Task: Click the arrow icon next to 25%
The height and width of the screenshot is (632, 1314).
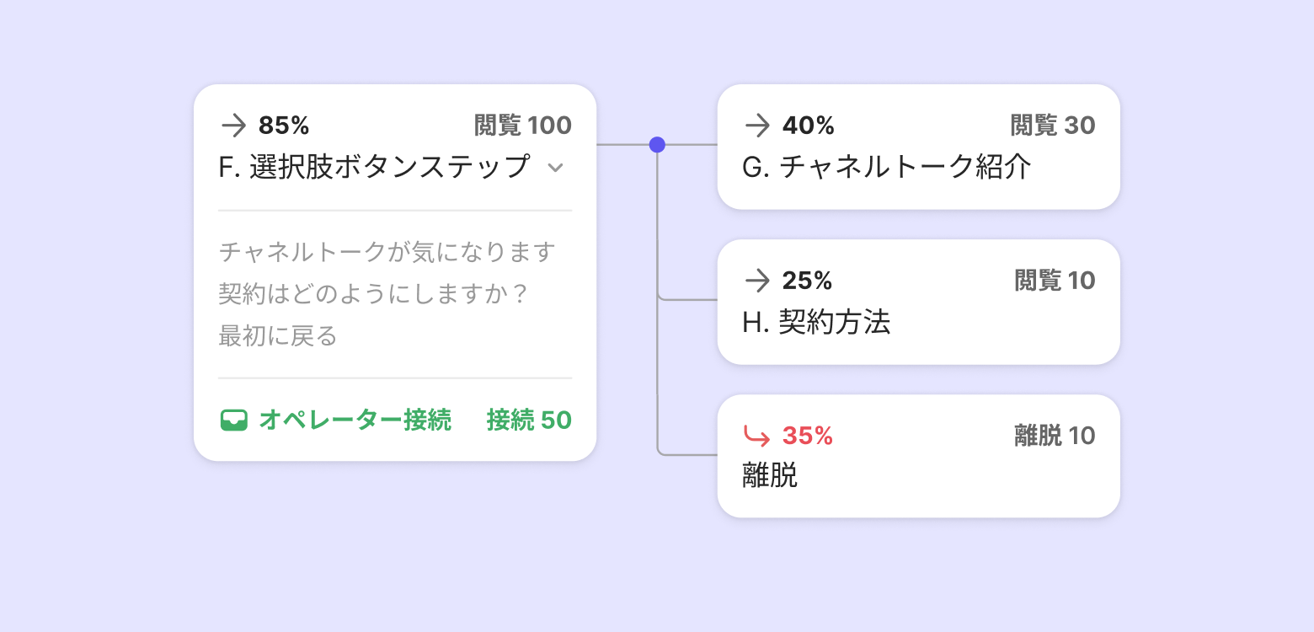Action: tap(757, 281)
